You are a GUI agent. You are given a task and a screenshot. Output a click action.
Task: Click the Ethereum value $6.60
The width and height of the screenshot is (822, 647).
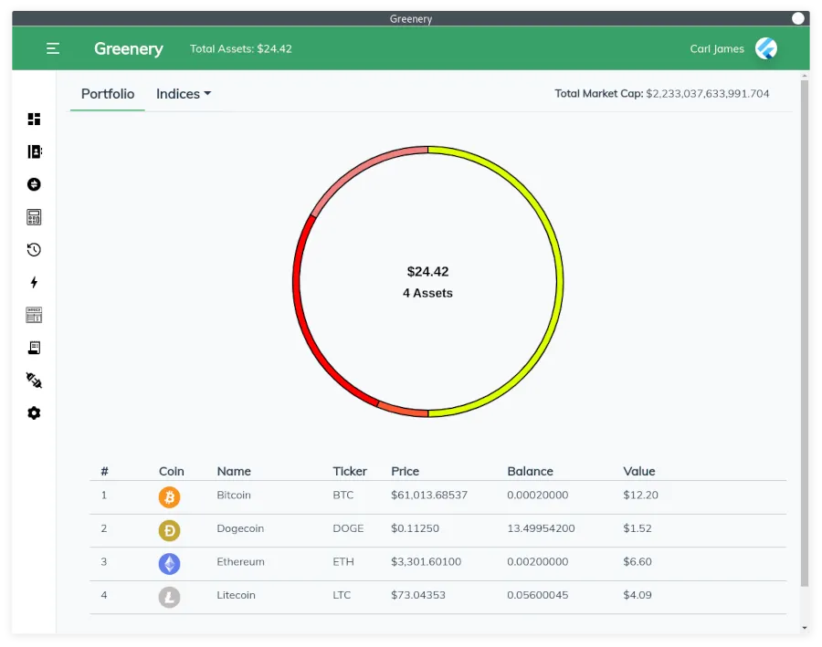tap(638, 561)
